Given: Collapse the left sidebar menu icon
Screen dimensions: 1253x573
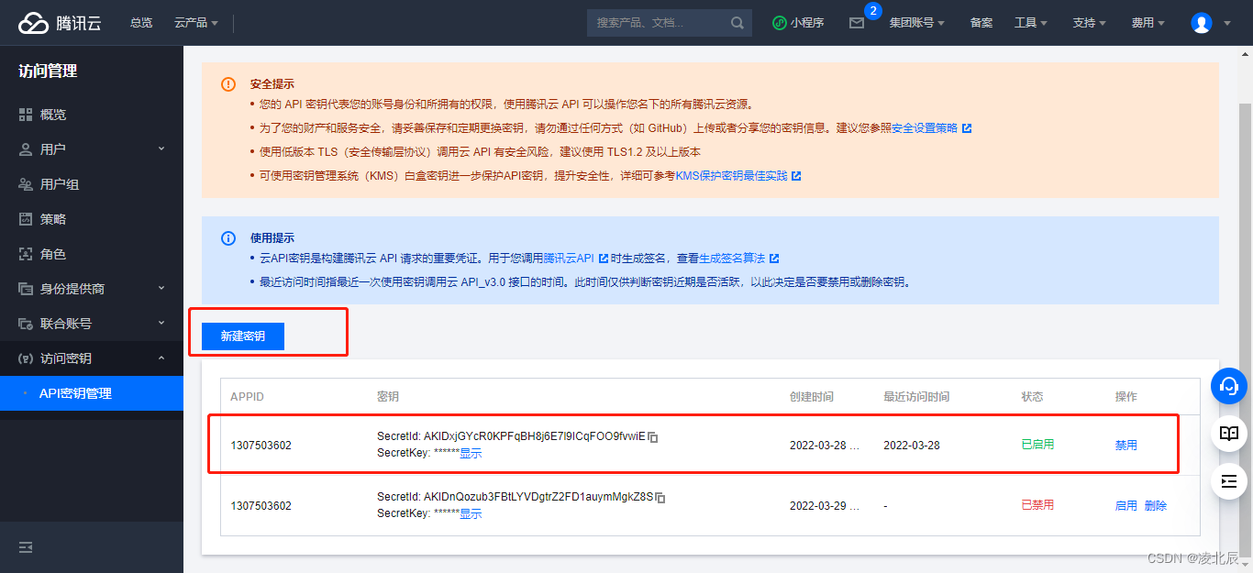Looking at the screenshot, I should click(26, 547).
